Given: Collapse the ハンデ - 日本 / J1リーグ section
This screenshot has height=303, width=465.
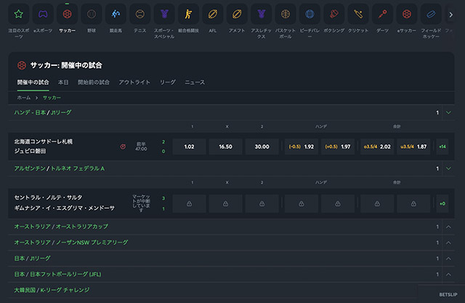Looking at the screenshot, I should point(448,112).
